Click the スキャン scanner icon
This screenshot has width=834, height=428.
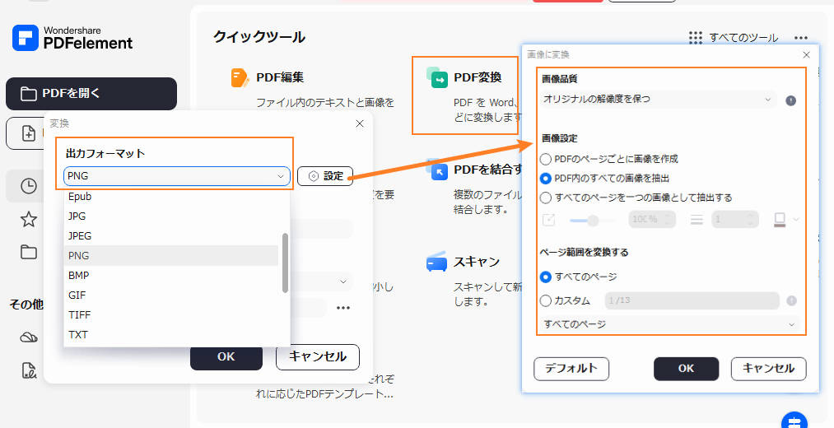point(436,263)
